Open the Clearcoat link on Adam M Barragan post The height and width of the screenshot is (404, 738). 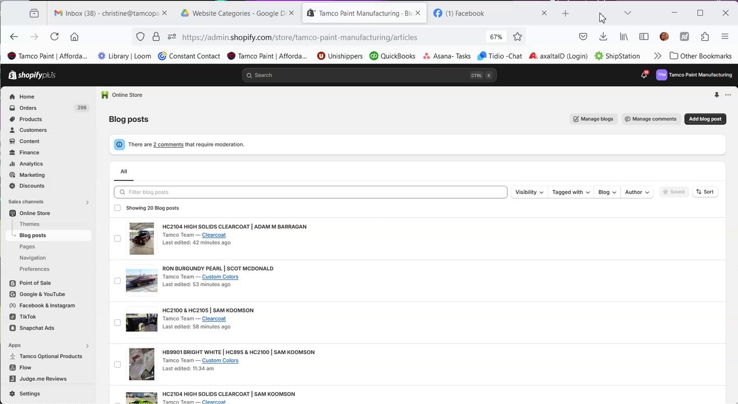214,235
